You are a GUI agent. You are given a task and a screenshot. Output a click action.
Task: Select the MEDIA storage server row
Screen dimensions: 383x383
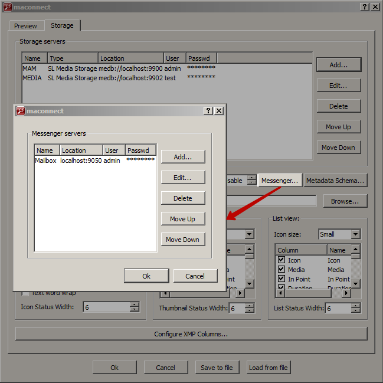click(x=167, y=78)
